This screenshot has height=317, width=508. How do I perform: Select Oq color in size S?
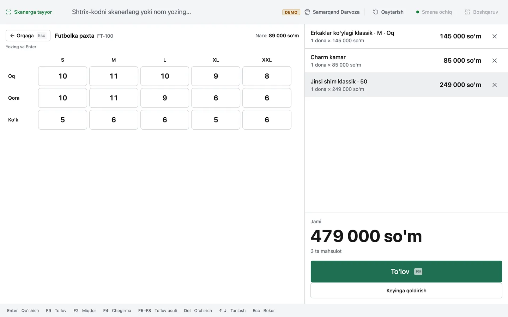[x=62, y=76]
